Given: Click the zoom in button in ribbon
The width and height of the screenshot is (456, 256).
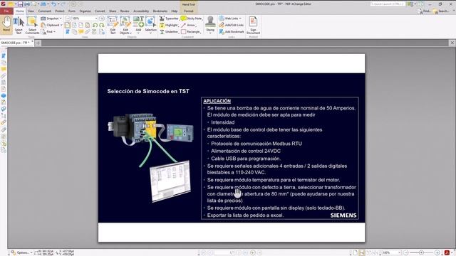Looking at the screenshot, I should coord(102,18).
